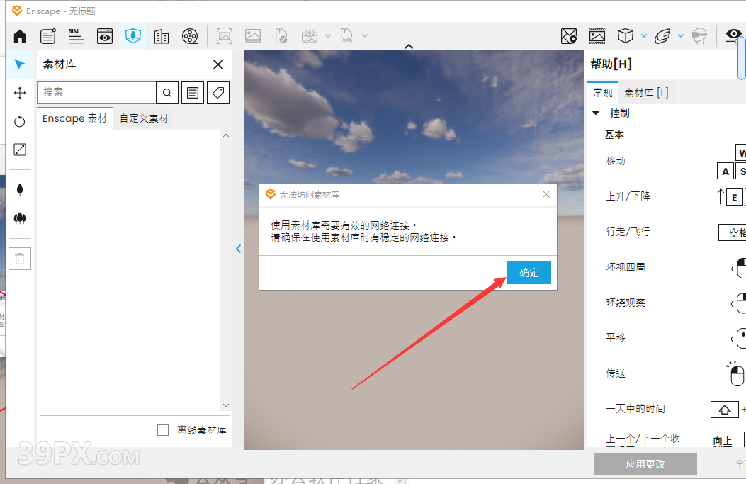Choose the single tree placement tool
The height and width of the screenshot is (484, 746).
coord(20,189)
